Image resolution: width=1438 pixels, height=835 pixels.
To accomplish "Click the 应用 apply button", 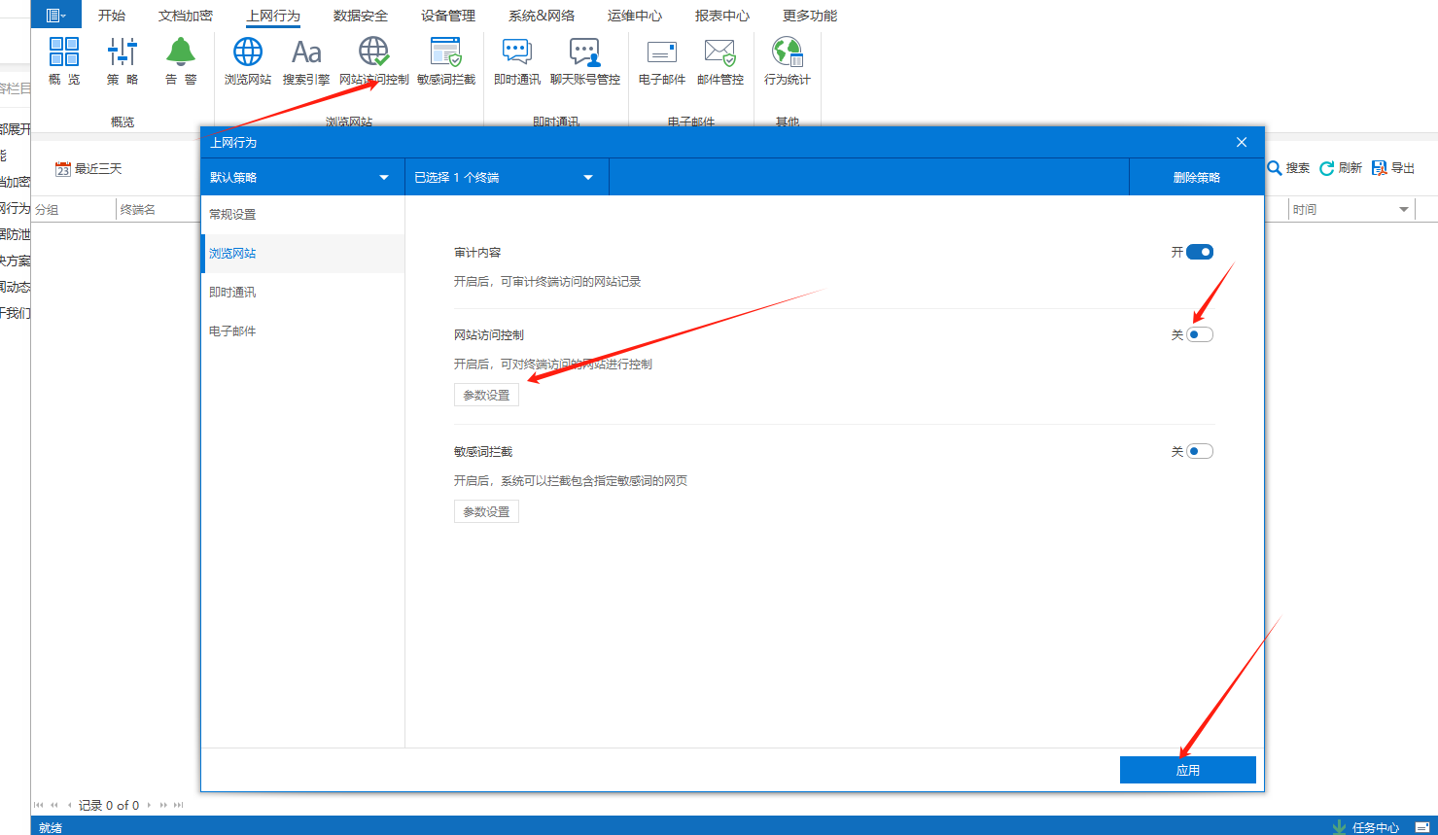I will click(1187, 770).
